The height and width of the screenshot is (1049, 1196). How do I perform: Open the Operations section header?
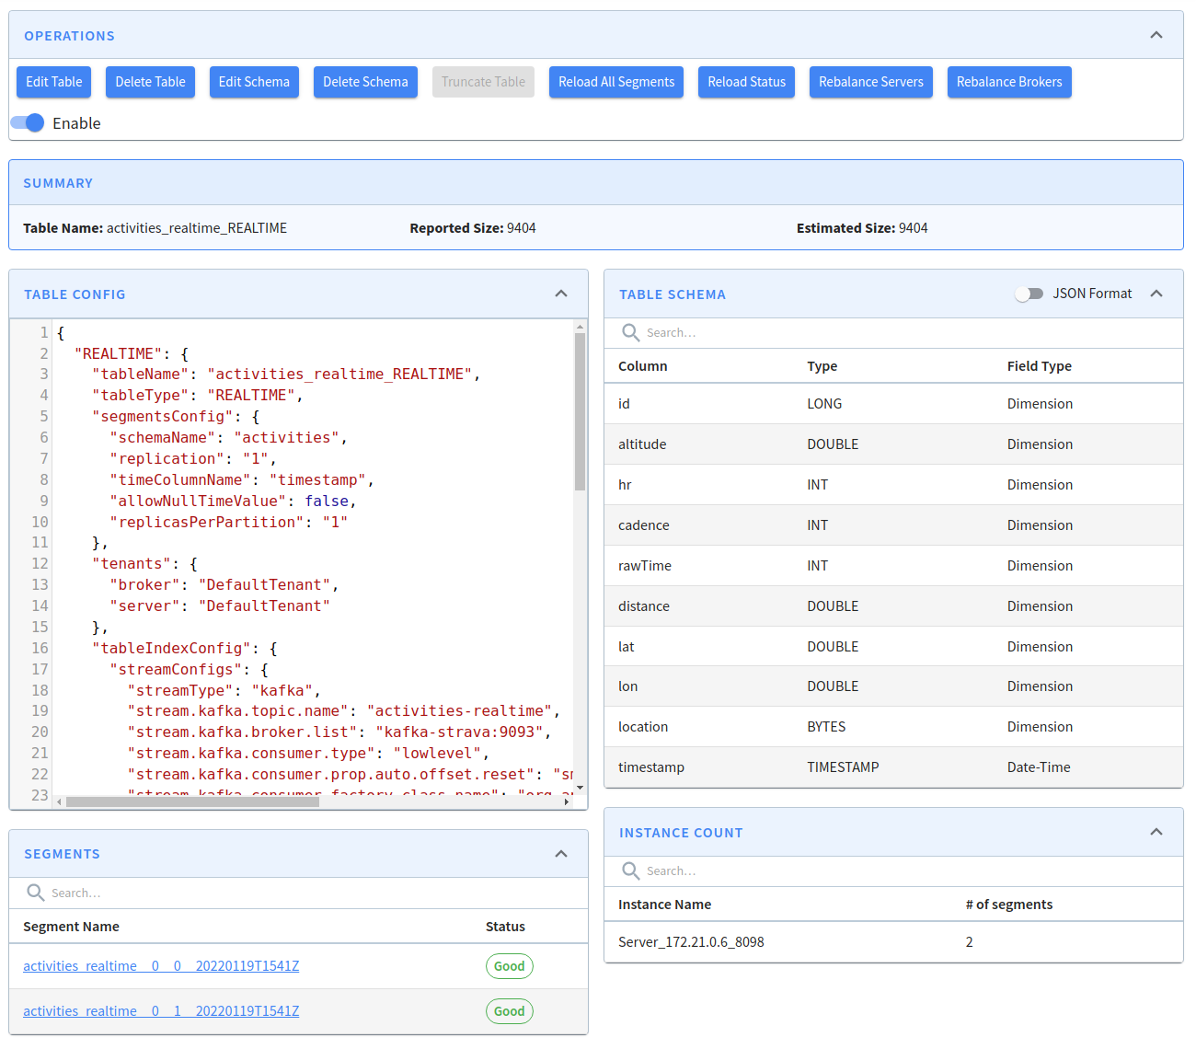[69, 35]
